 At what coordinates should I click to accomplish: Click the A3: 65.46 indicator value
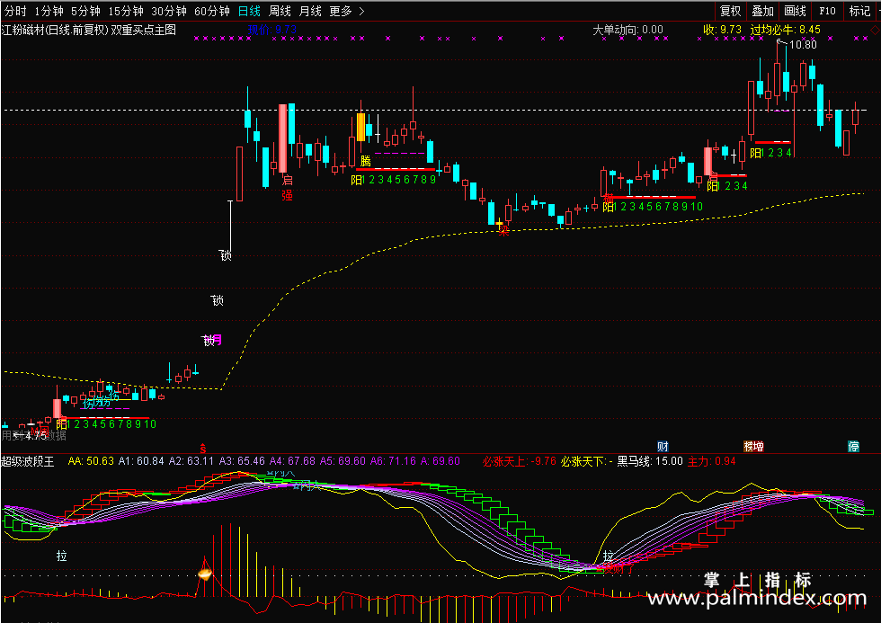242,461
